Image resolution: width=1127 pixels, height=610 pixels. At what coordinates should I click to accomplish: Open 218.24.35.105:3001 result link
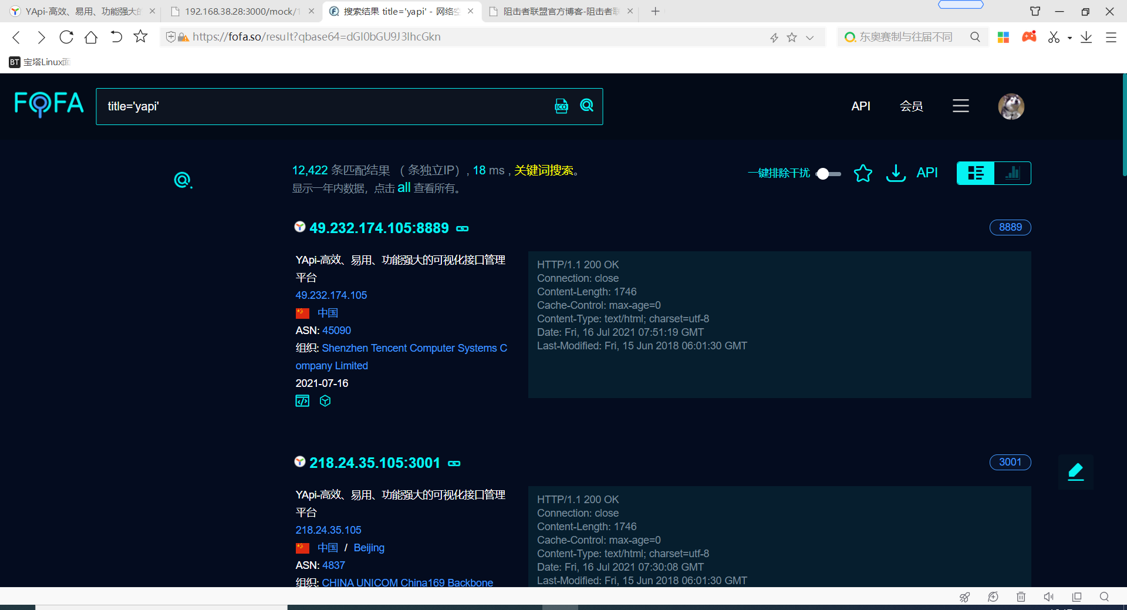coord(375,463)
